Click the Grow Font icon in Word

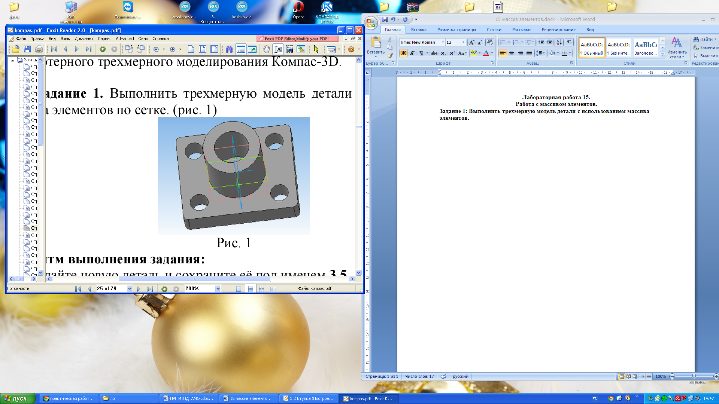(x=471, y=42)
